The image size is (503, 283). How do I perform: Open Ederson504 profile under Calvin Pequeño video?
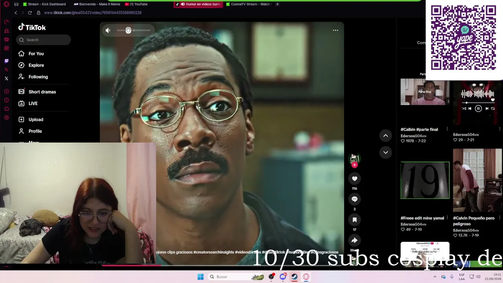coord(466,230)
